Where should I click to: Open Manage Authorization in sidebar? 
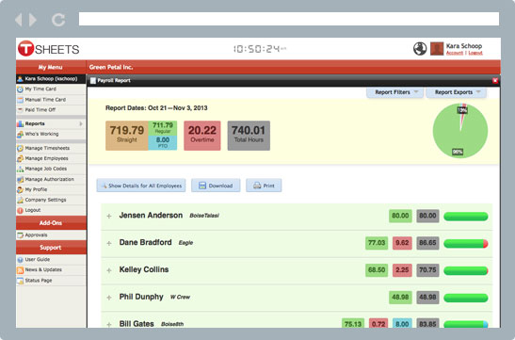coord(51,179)
